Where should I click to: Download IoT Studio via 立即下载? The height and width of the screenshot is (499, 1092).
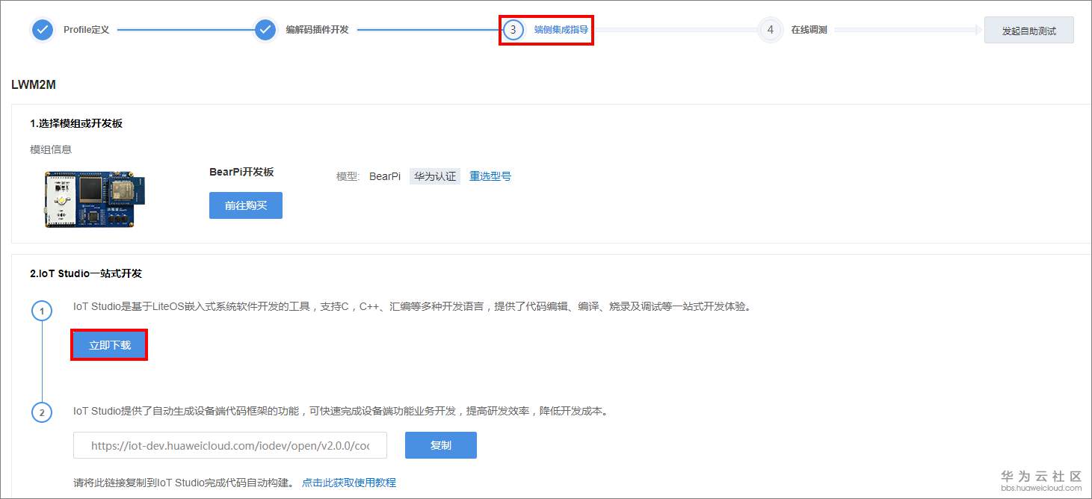(109, 345)
